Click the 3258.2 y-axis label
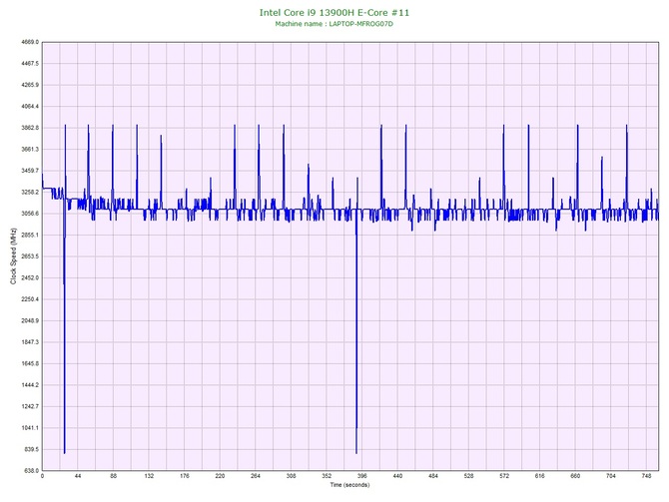The image size is (669, 502). pyautogui.click(x=30, y=193)
